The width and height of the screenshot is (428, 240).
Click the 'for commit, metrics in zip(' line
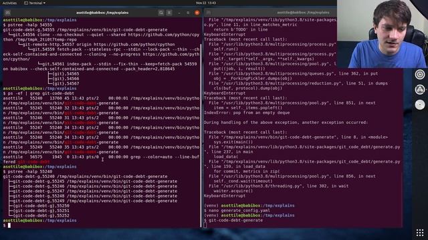coord(247,171)
